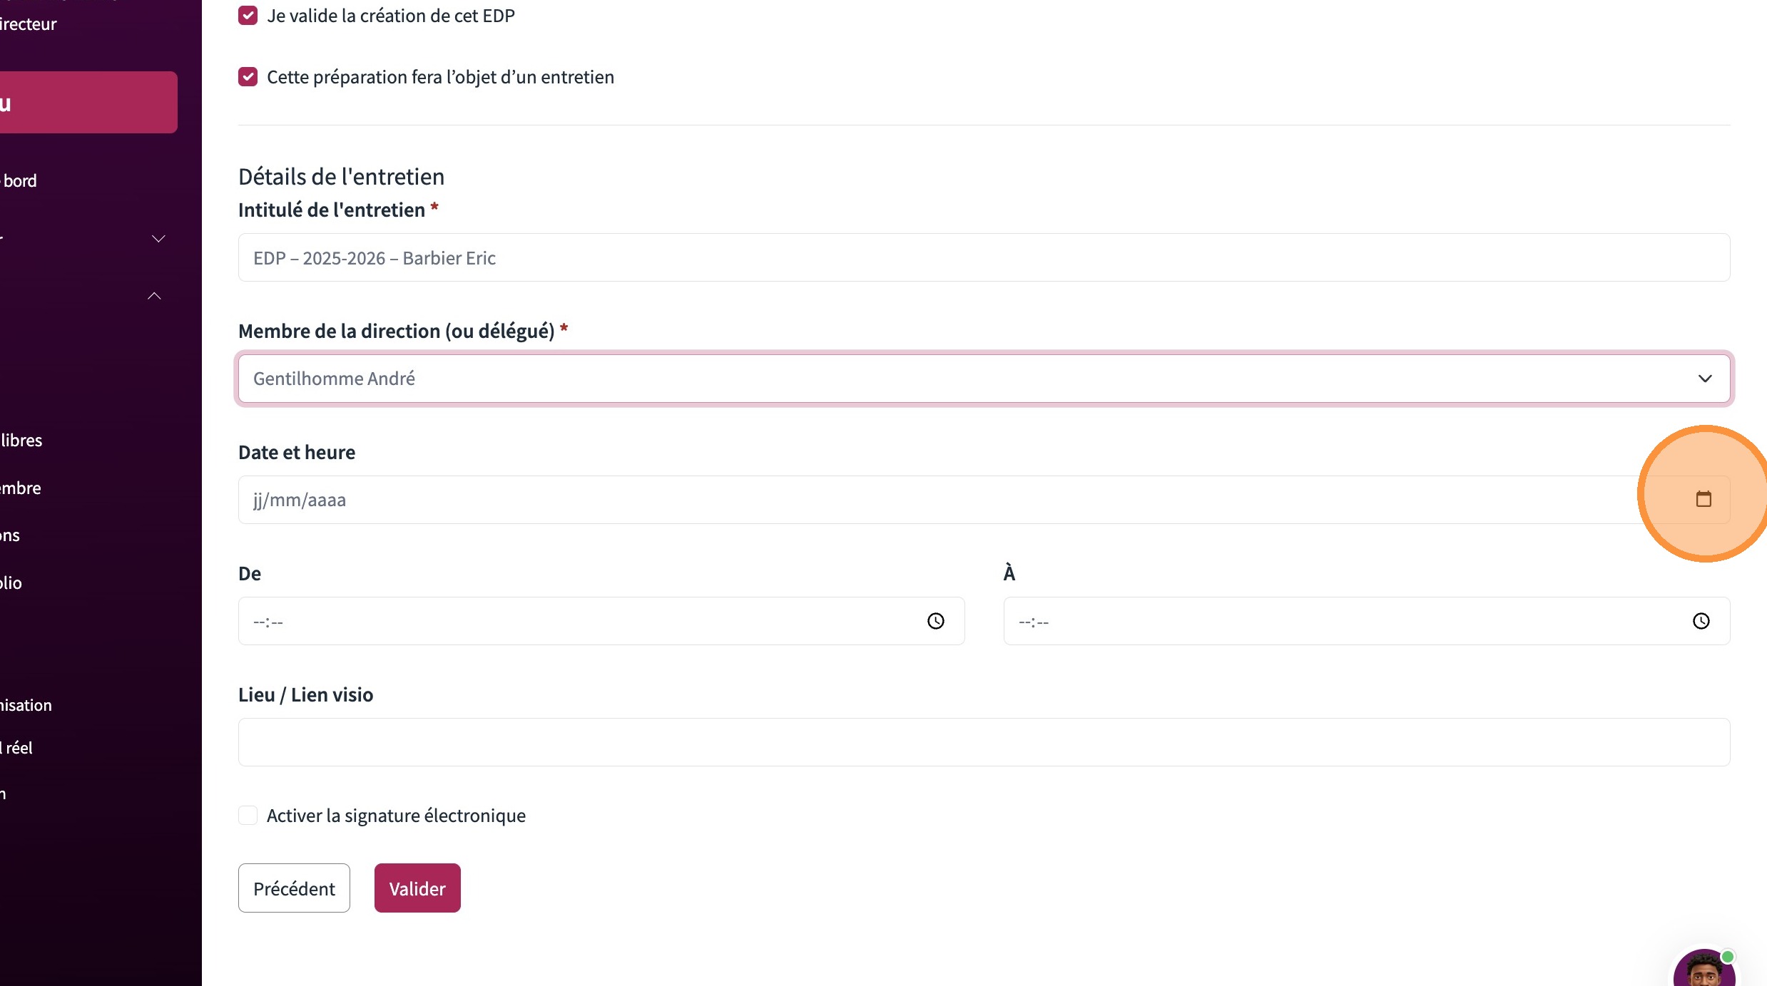1767x986 pixels.
Task: Uncheck Je valide la création de cet EDP
Action: tap(248, 16)
